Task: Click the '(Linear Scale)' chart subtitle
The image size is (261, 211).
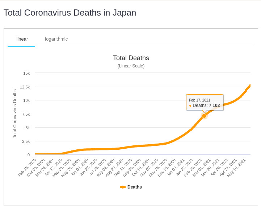Action: click(131, 66)
